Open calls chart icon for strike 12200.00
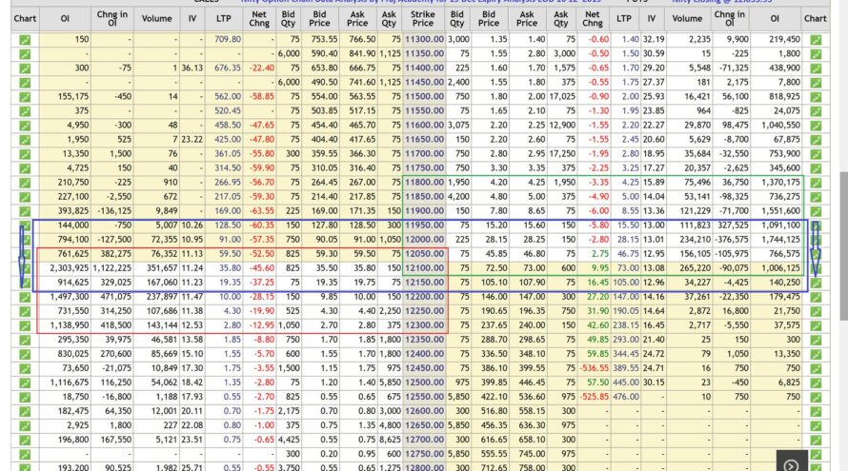 pyautogui.click(x=25, y=297)
